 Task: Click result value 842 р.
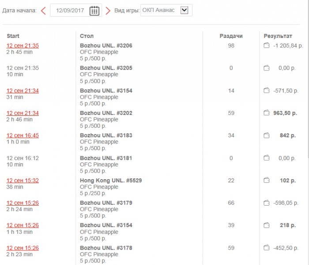[288, 136]
